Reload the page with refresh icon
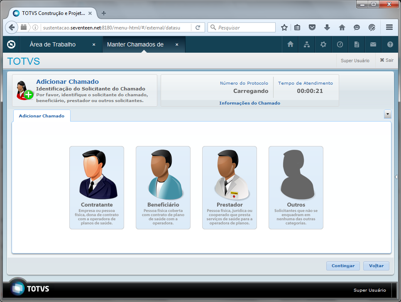This screenshot has width=401, height=302. (198, 27)
